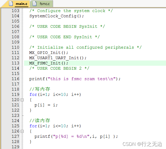Click the USER CODE END SysInit comment

click(x=65, y=37)
